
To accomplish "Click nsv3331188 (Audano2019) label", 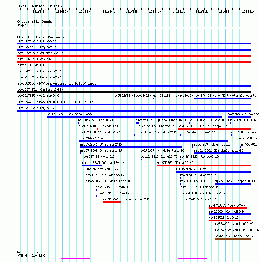I will 173,96.
